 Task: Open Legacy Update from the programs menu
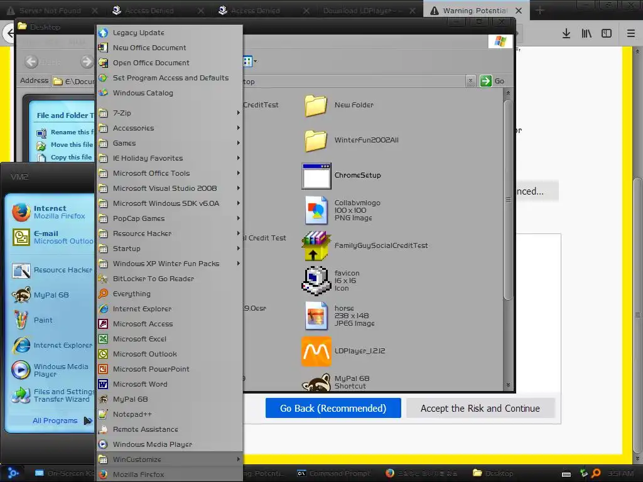[170, 33]
